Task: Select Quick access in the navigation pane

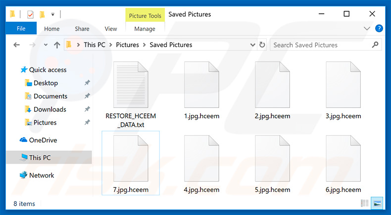Action: pos(44,70)
